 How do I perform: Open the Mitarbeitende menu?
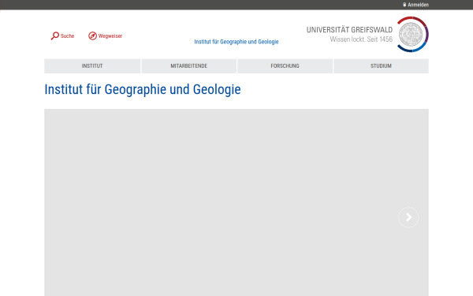(189, 66)
